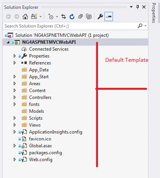Click the Back navigation arrow icon

(8, 16)
